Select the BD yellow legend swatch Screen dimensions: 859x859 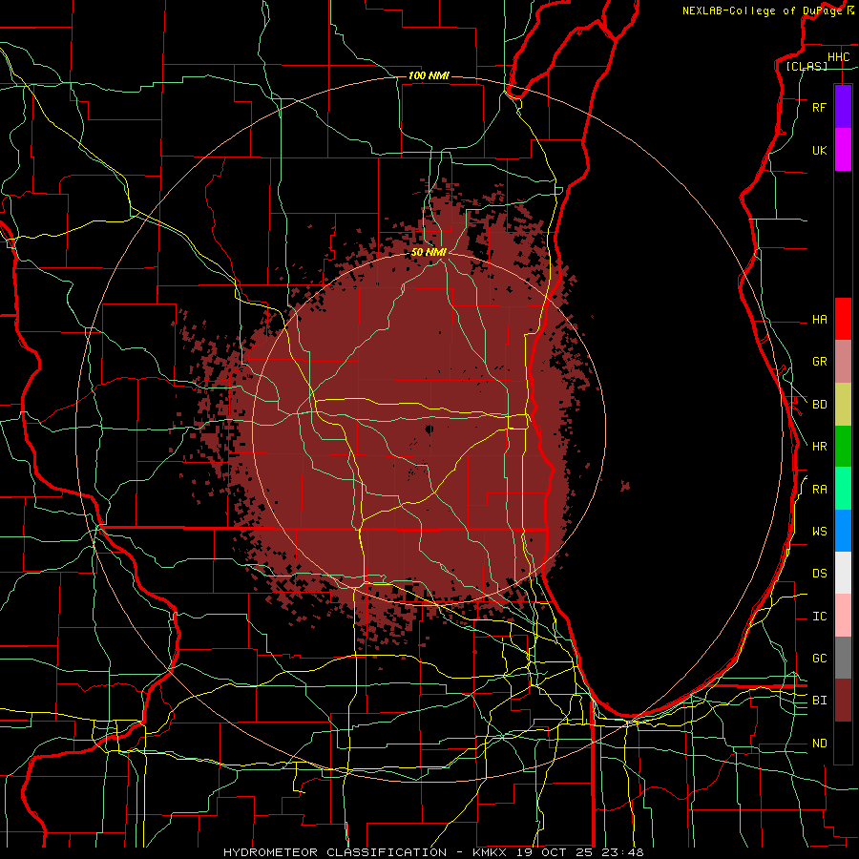click(843, 405)
